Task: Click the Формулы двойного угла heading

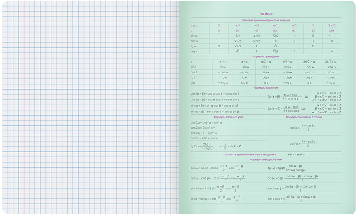Action: click(228, 117)
